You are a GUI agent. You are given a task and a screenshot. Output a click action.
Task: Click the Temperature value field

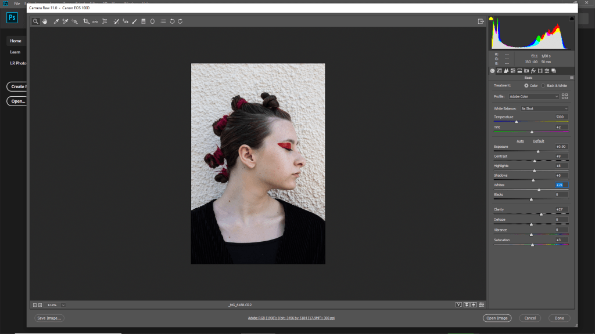(x=561, y=117)
